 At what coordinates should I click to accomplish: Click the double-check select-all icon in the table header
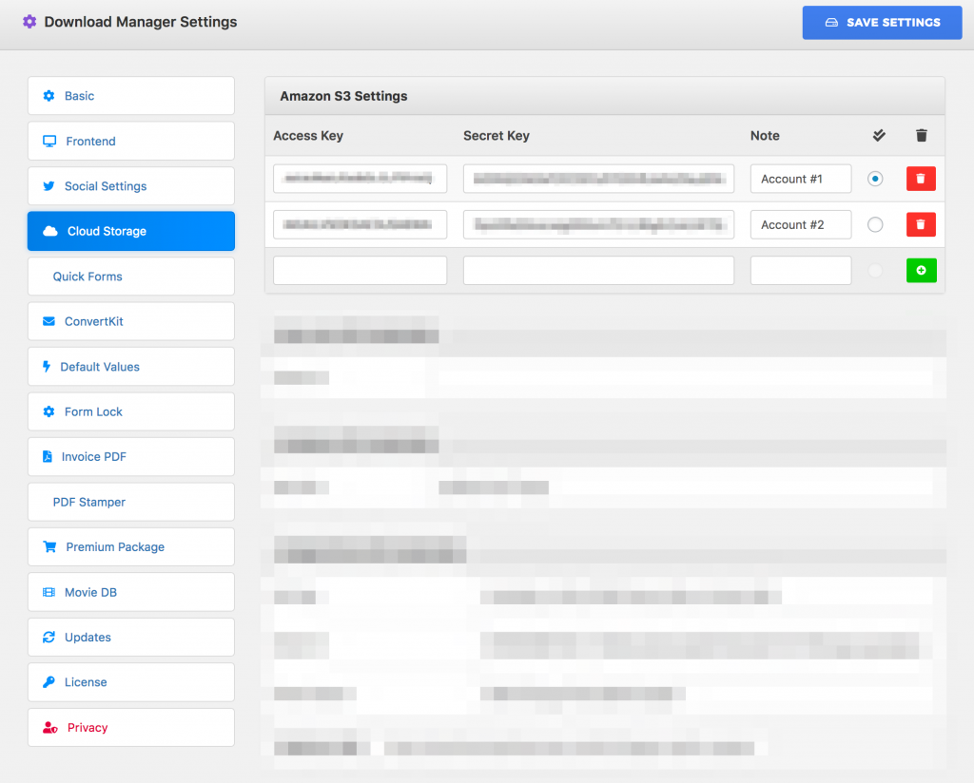(x=879, y=135)
